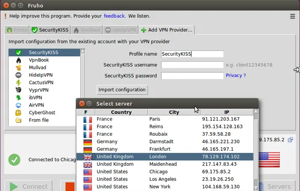Click the SecurityKISS username field
This screenshot has width=300, height=191.
[x=192, y=65]
